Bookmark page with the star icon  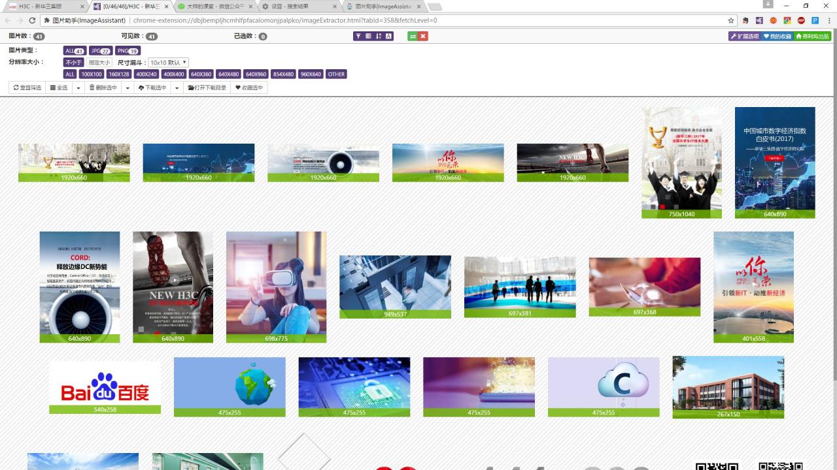[730, 20]
